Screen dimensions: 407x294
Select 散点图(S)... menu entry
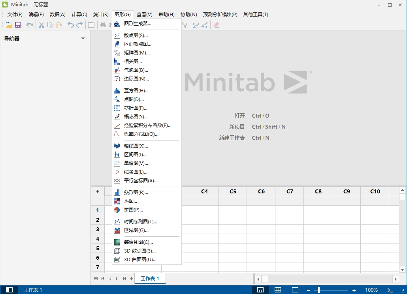coord(147,35)
